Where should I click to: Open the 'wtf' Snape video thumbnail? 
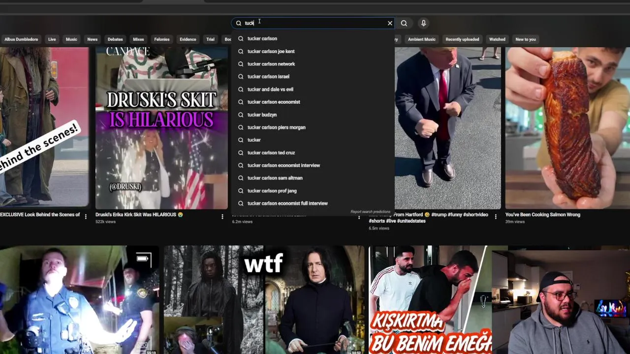point(264,300)
